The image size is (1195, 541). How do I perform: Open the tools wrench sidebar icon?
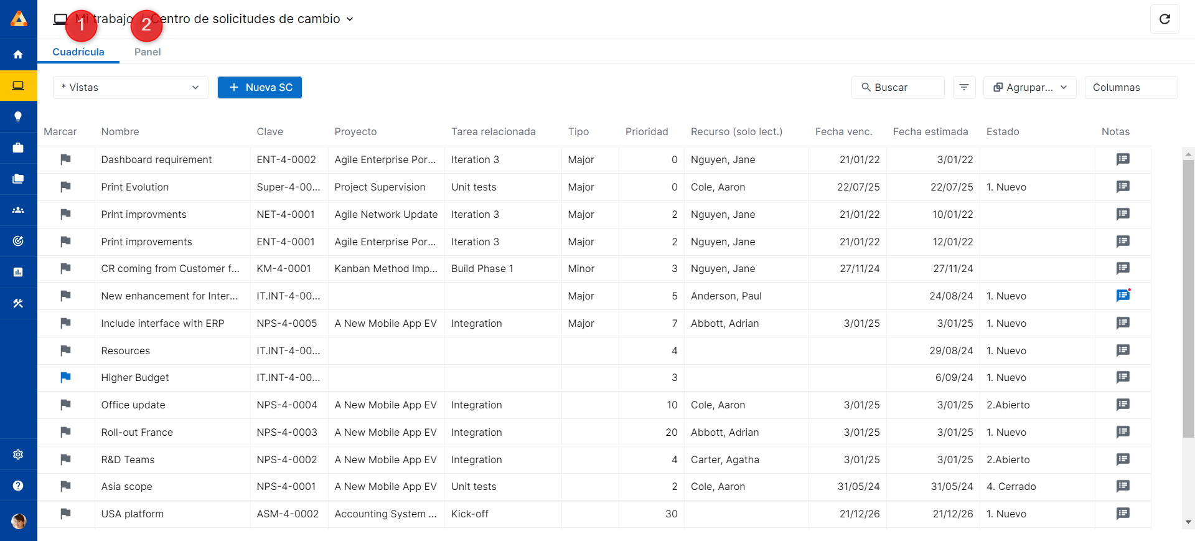coord(18,303)
